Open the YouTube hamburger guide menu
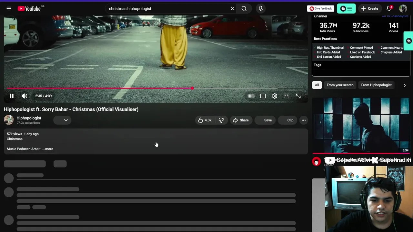The image size is (413, 232). click(x=9, y=9)
